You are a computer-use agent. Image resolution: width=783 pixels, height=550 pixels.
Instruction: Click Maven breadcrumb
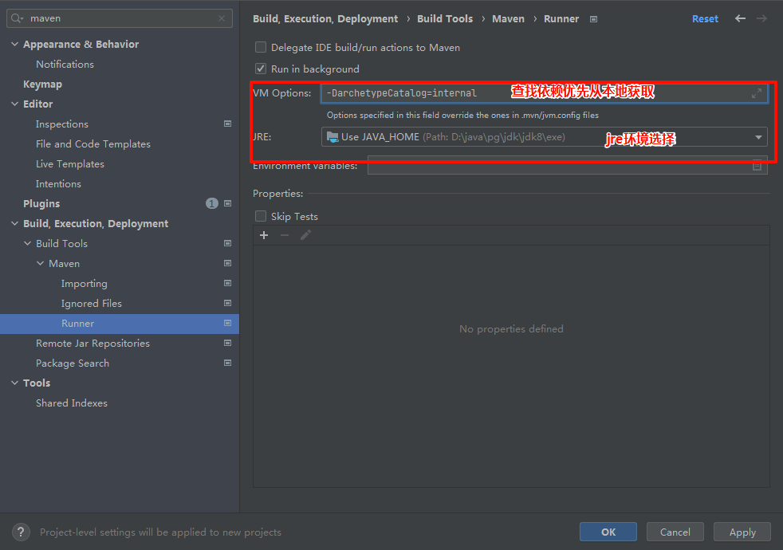(509, 19)
